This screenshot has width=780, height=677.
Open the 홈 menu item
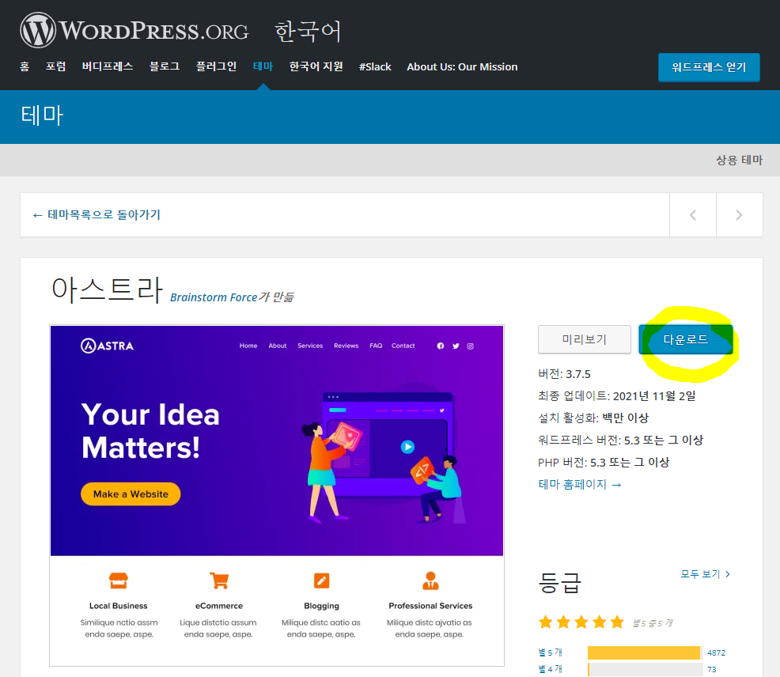tap(25, 66)
